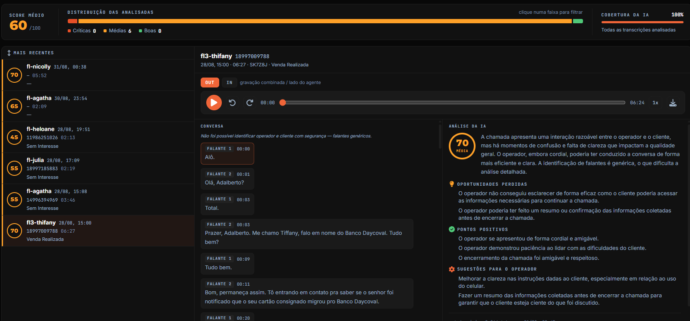Jump to the 'Alô.' transcript message
This screenshot has height=321, width=690.
pos(227,153)
